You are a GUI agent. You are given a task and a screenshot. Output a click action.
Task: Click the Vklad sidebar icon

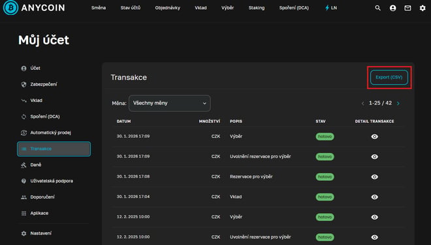(x=24, y=101)
